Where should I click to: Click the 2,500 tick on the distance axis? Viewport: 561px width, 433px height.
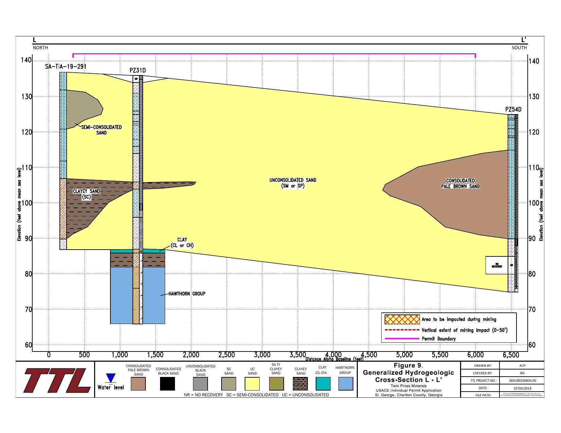pos(226,355)
